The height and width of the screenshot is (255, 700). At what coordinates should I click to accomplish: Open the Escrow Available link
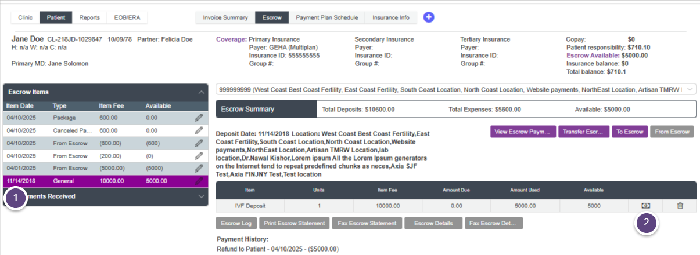[x=594, y=56]
